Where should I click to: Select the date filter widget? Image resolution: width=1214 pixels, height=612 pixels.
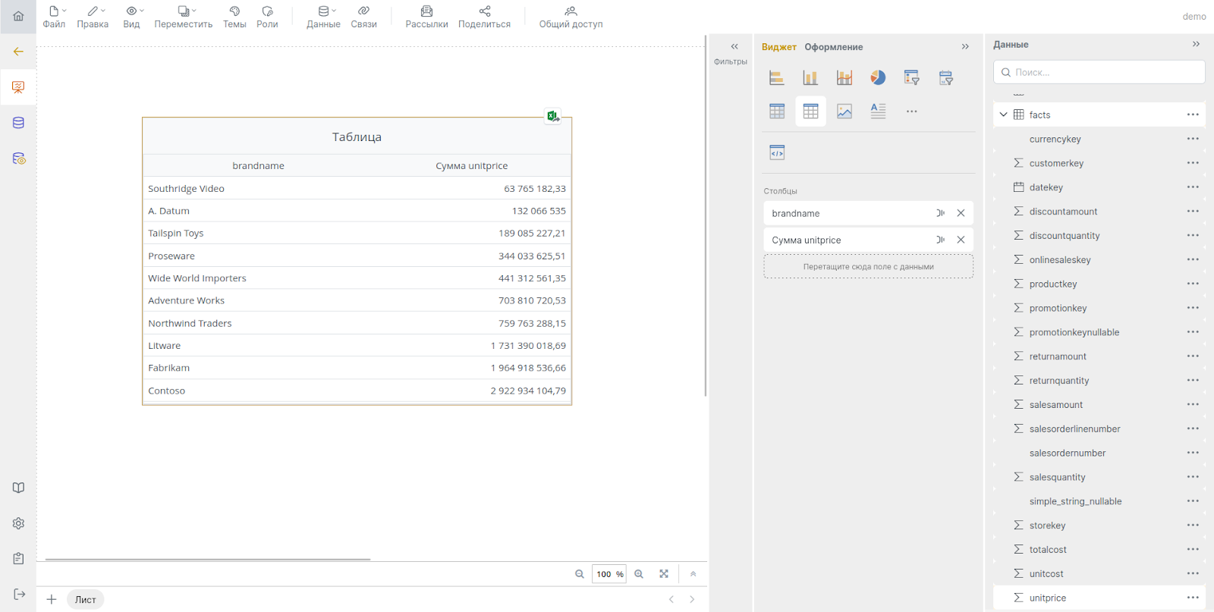(945, 77)
